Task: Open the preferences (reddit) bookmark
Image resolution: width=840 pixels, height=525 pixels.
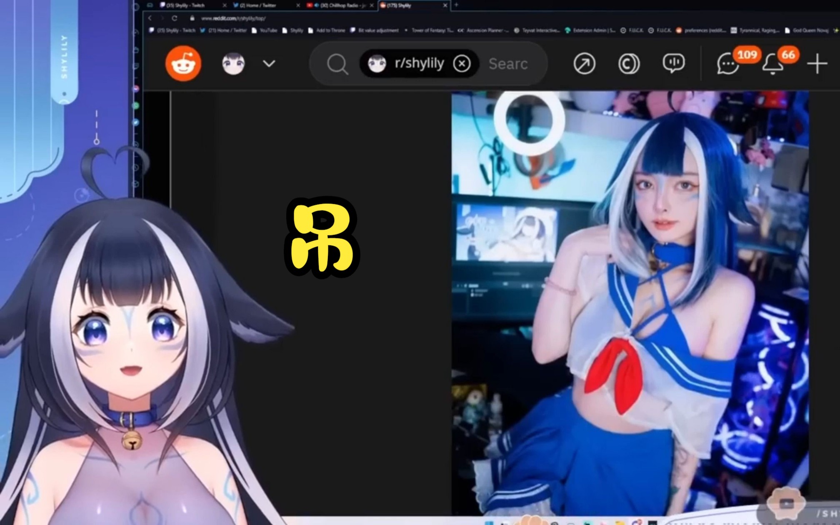Action: [701, 30]
